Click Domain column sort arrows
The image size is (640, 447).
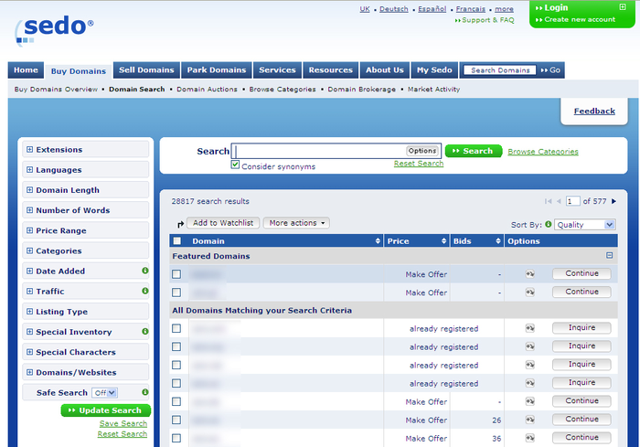point(378,241)
